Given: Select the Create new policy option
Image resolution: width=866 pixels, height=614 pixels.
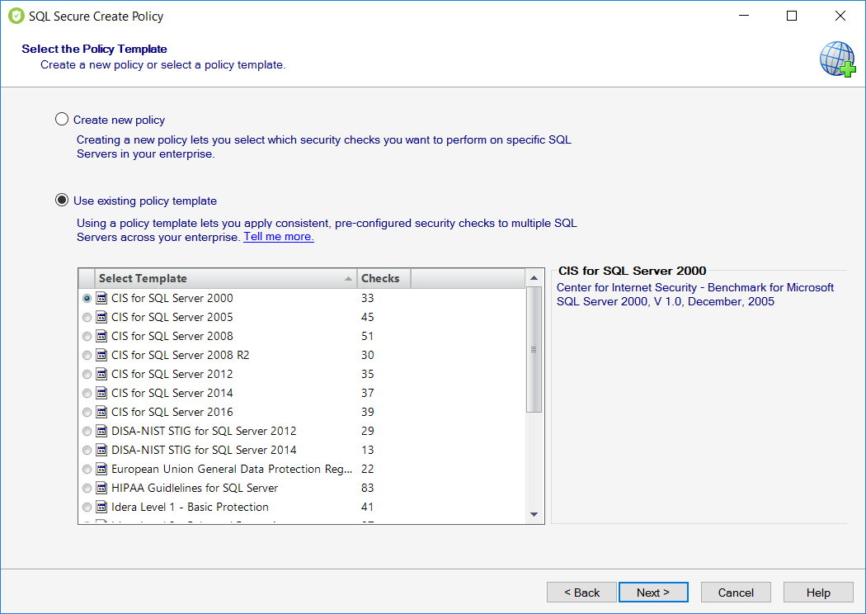Looking at the screenshot, I should (x=62, y=120).
